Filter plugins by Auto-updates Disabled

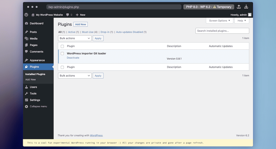tap(129, 32)
